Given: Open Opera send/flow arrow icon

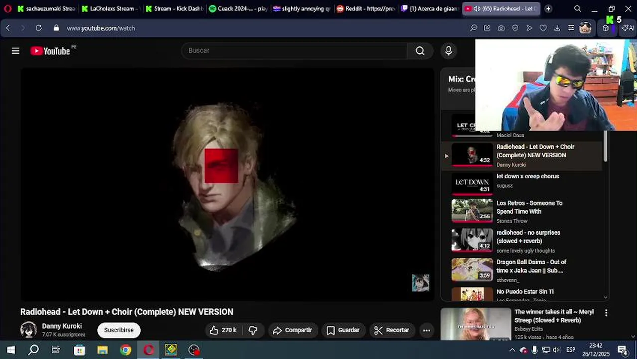Looking at the screenshot, I should point(529,28).
